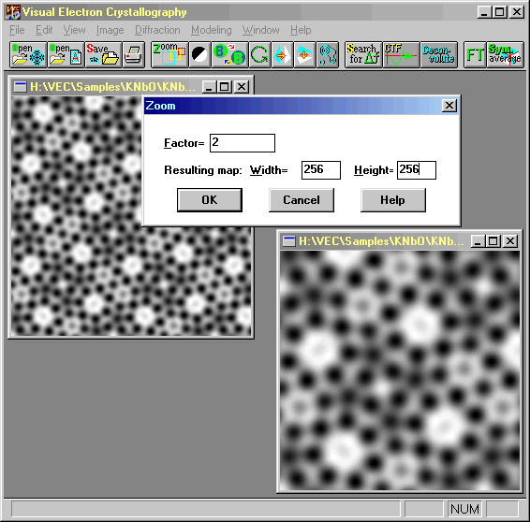Run the FT Fourier transform tool
The image size is (530, 522).
(x=475, y=54)
